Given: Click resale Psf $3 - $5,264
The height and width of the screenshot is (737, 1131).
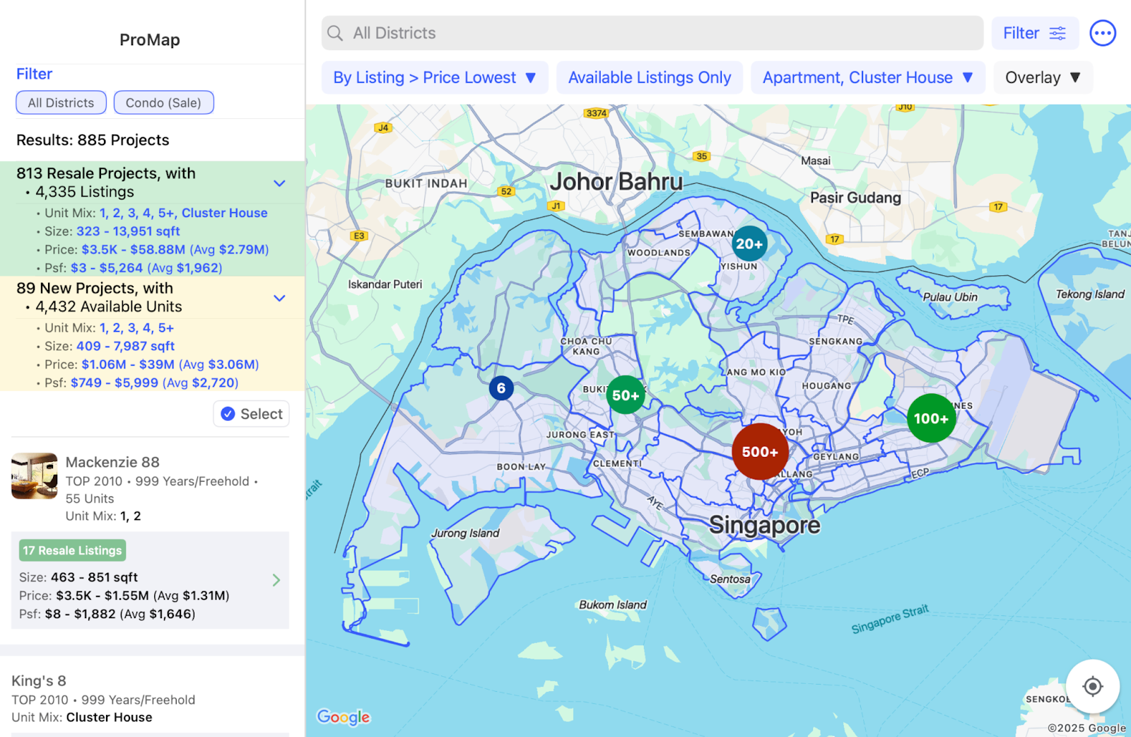Looking at the screenshot, I should (146, 268).
